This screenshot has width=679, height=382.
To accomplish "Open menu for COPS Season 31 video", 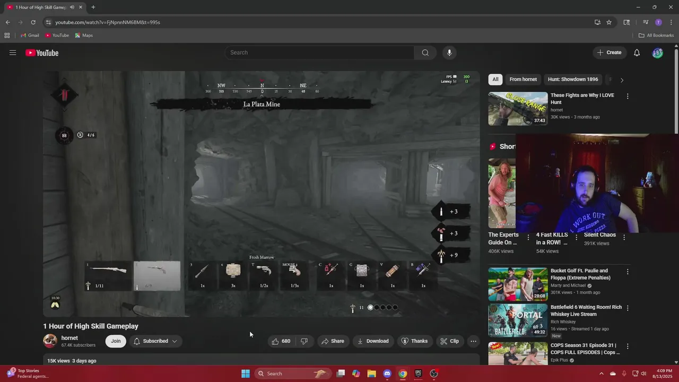I will pos(628,346).
